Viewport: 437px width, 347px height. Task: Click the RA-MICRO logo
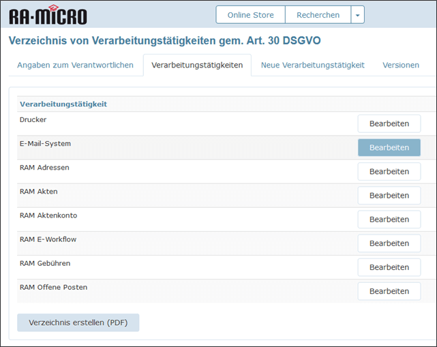coord(48,16)
